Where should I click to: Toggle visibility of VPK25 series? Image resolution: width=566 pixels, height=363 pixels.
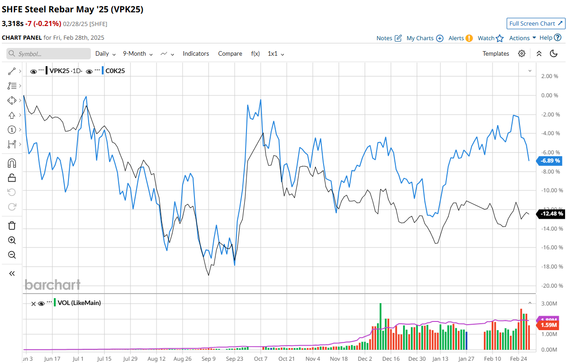33,71
